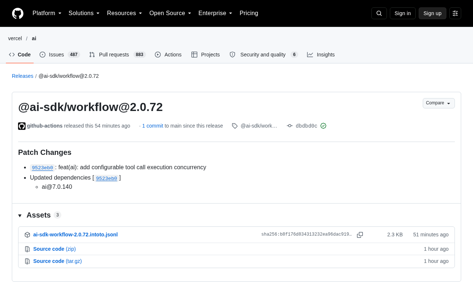Go to the Pricing page

(249, 13)
